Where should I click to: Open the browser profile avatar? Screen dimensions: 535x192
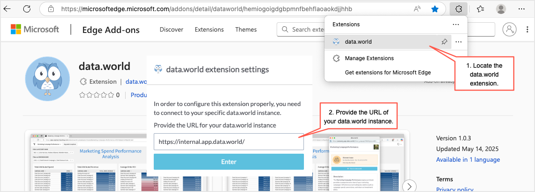click(501, 9)
